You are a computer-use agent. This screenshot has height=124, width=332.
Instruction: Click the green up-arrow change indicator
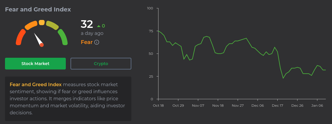coord(99,26)
